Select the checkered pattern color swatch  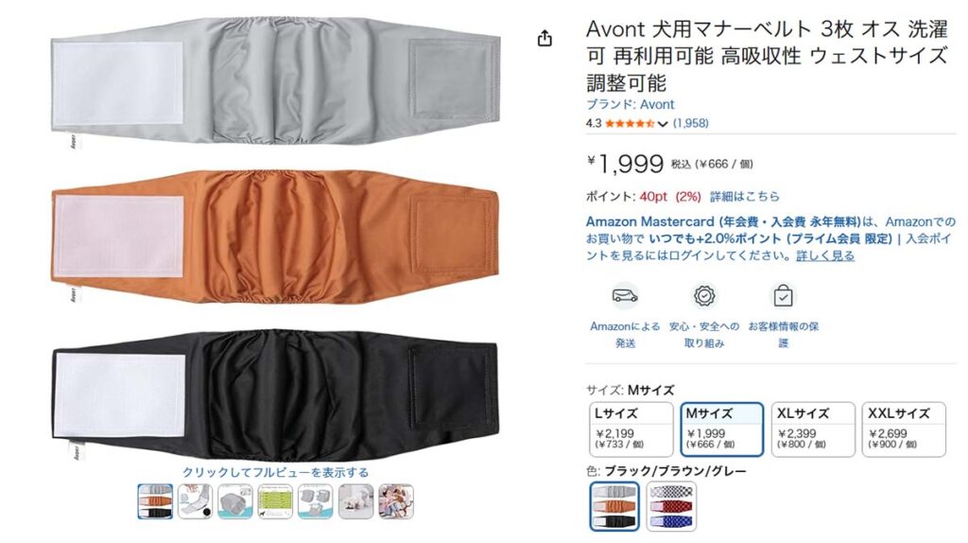[671, 506]
